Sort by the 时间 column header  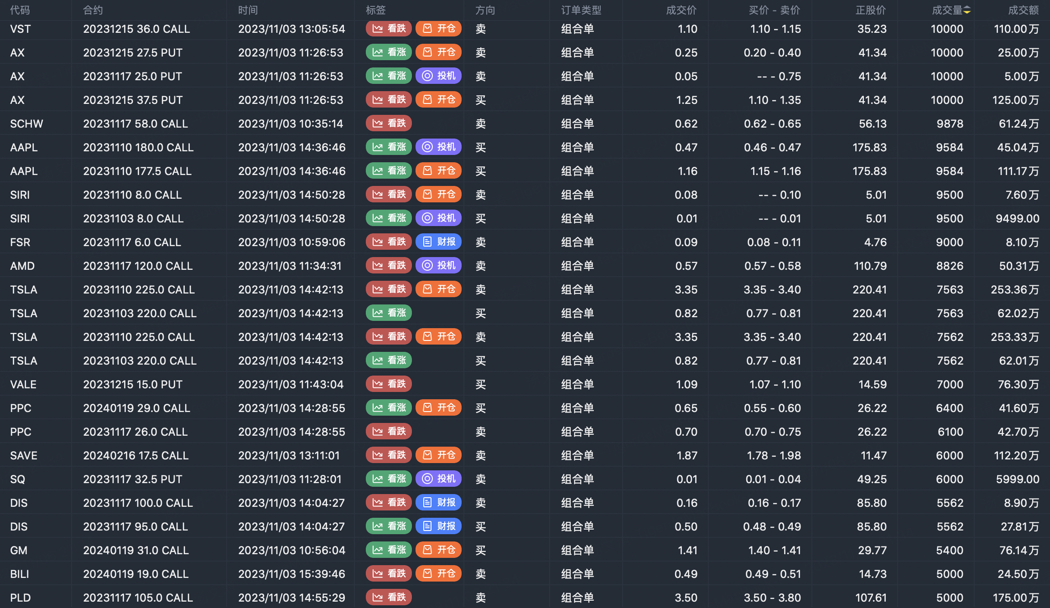(x=248, y=10)
